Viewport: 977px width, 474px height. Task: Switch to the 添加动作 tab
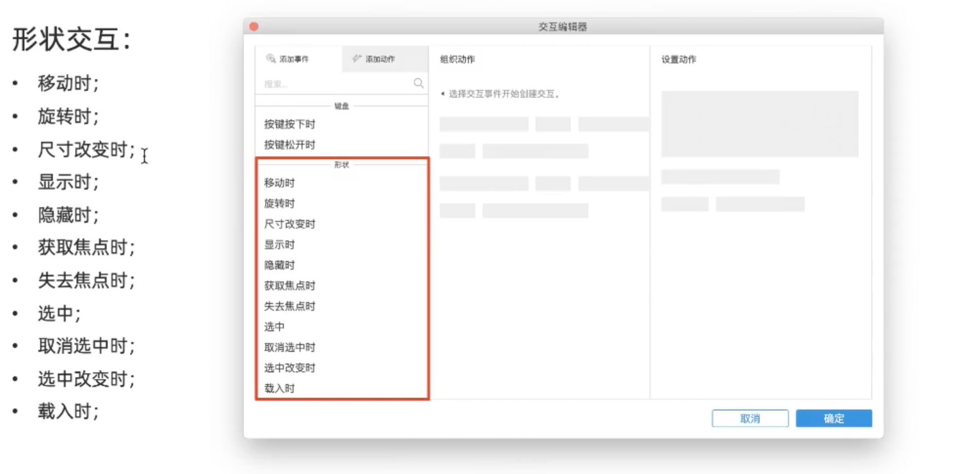pos(385,59)
